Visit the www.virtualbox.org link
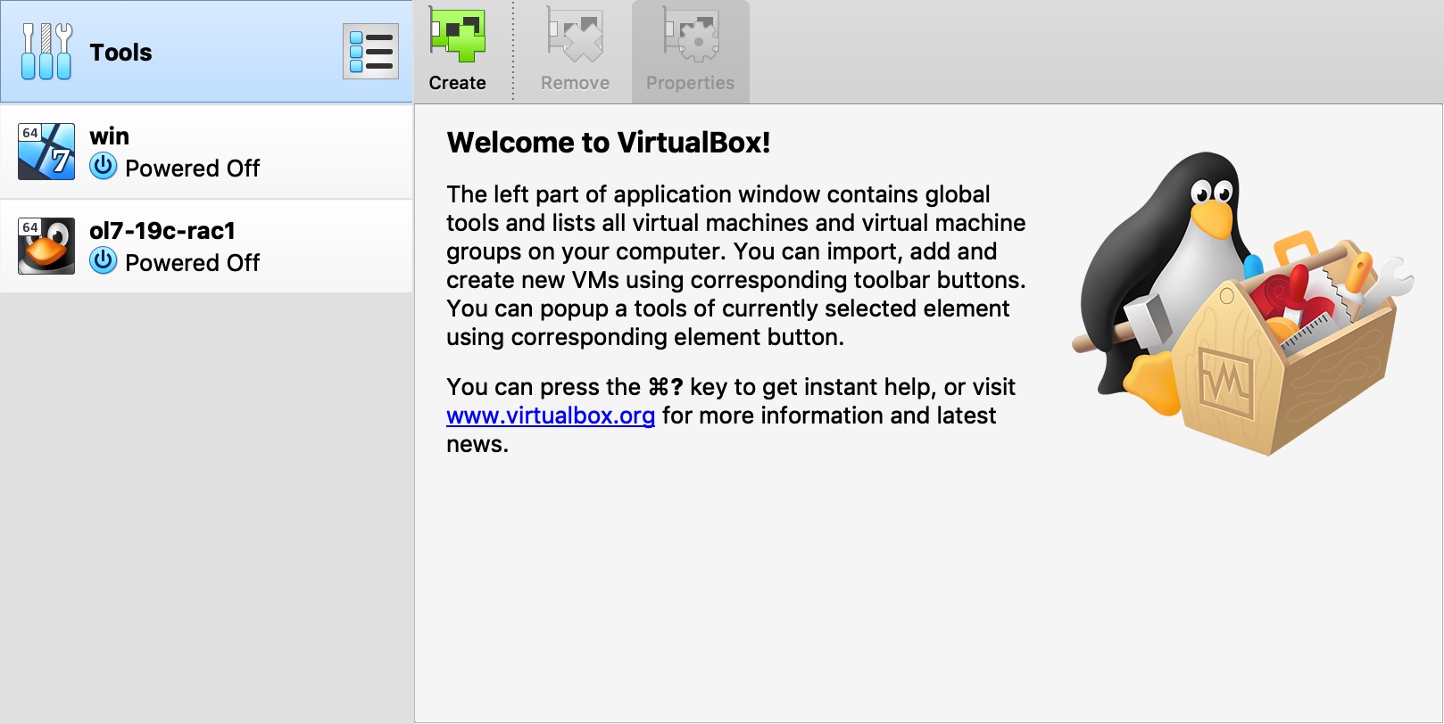 click(x=551, y=415)
